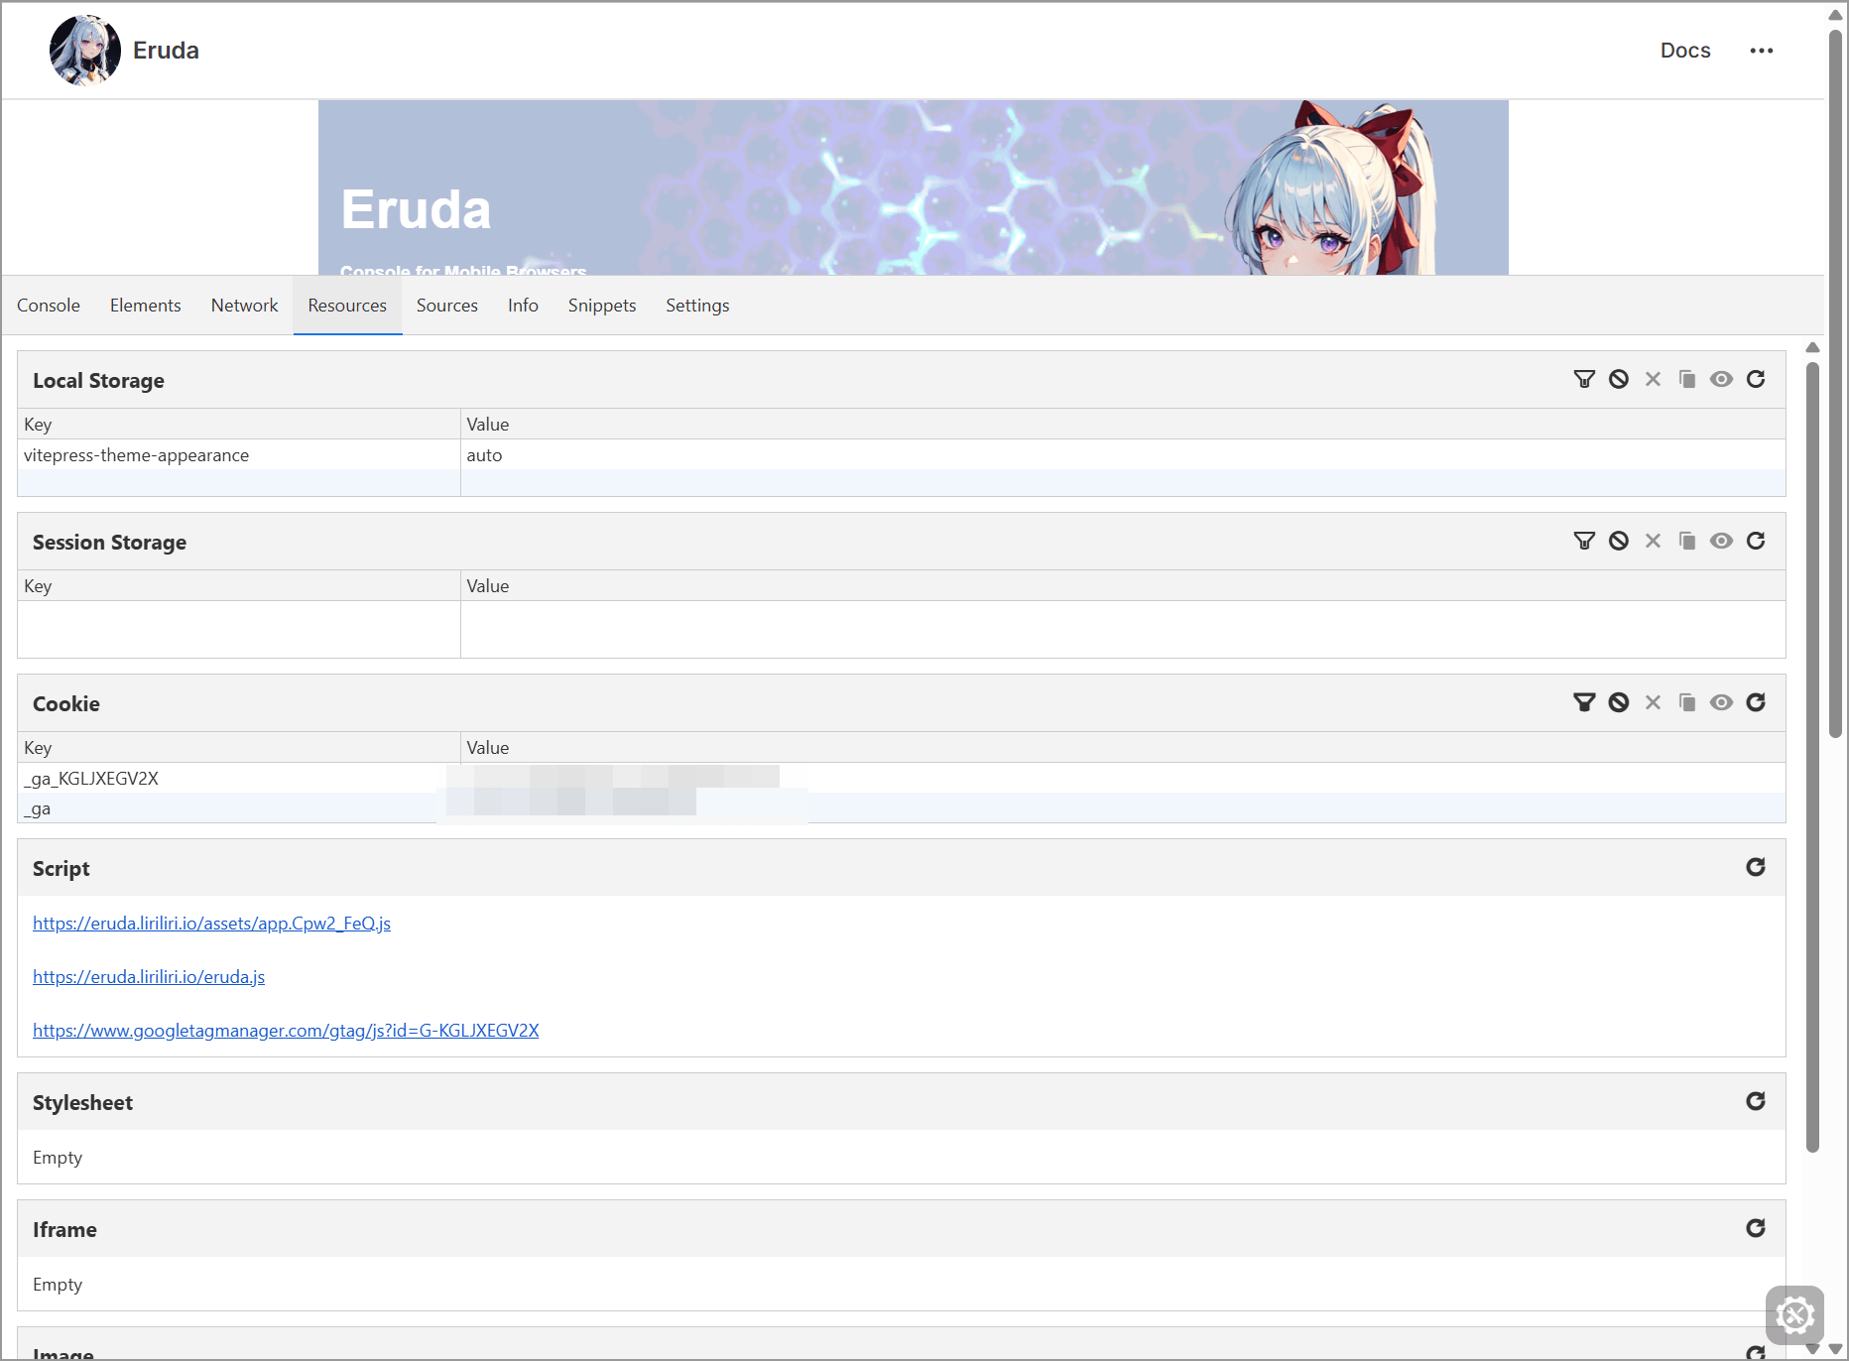The width and height of the screenshot is (1849, 1361).
Task: Open the Network tab
Action: pos(245,306)
